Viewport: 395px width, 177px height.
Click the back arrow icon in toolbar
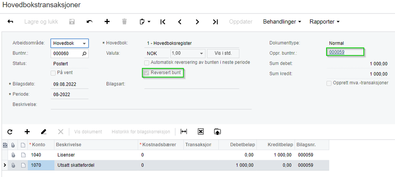click(10, 22)
